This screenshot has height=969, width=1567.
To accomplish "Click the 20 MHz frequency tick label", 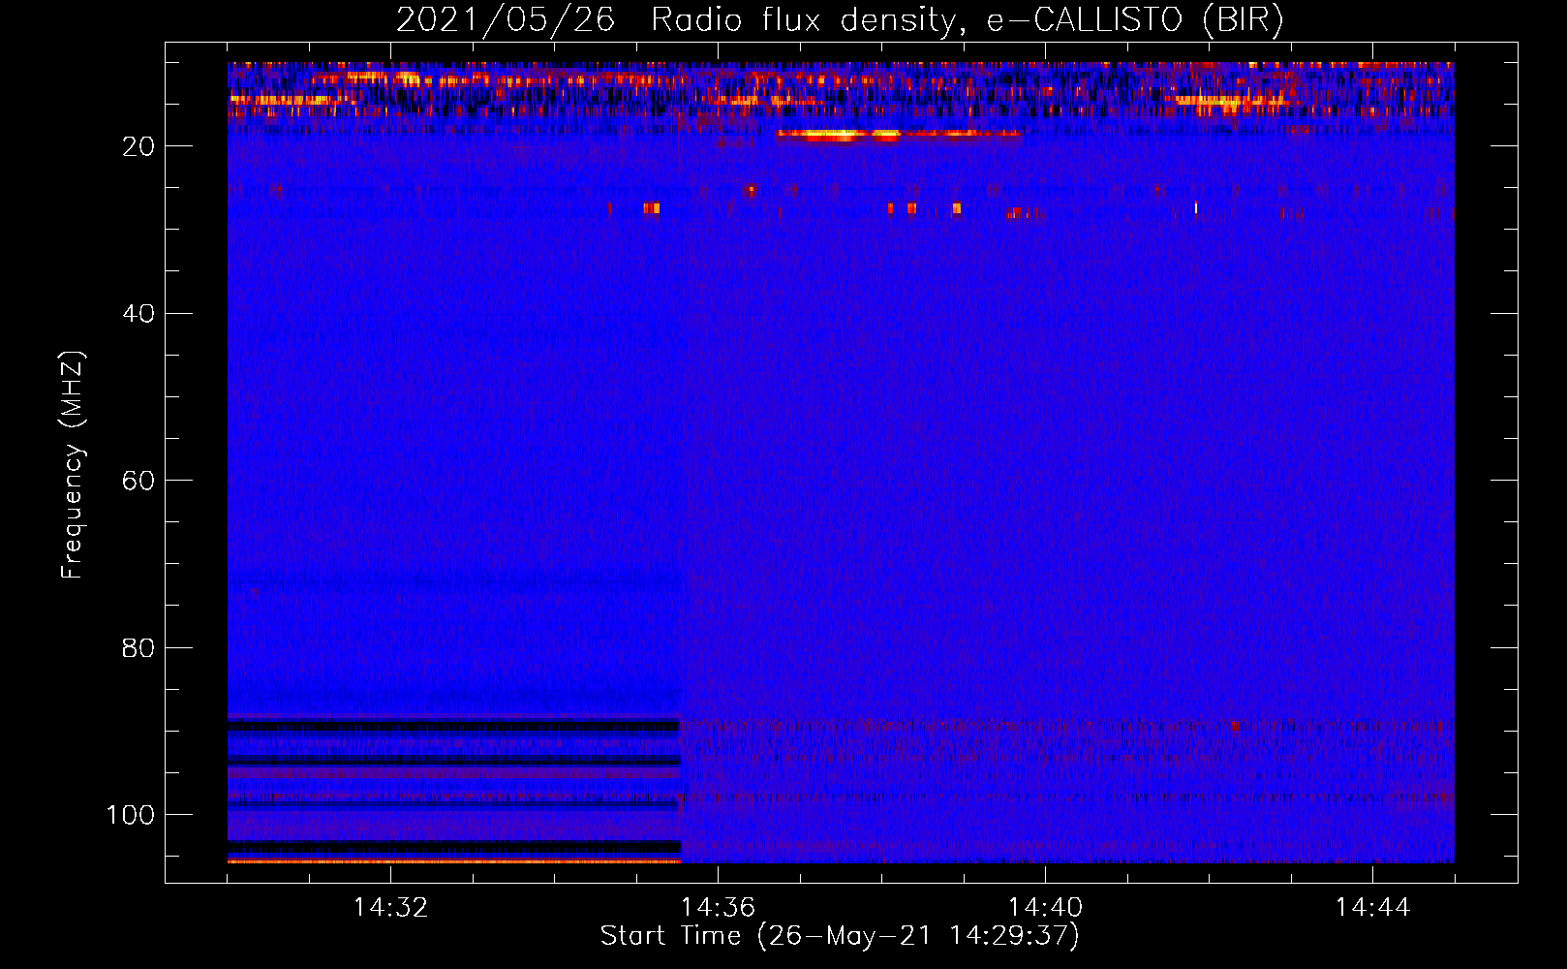I will (x=138, y=146).
